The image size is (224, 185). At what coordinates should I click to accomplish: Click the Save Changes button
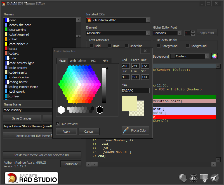tap(22, 118)
